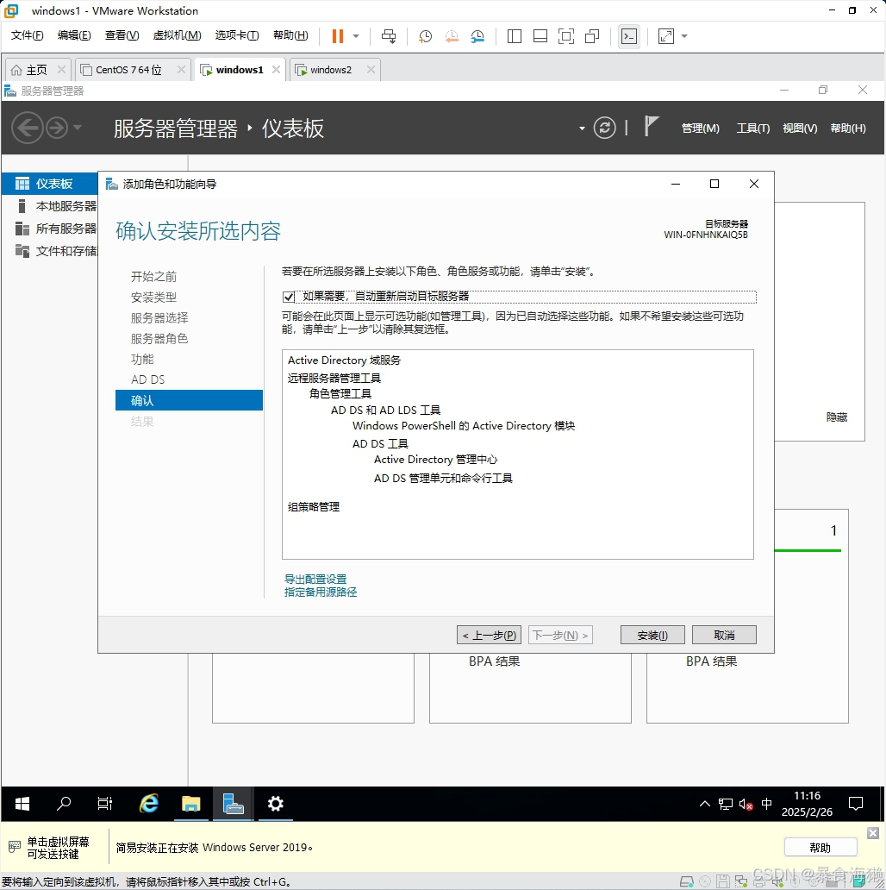
Task: Open Server Manager 帮助(H) menu
Action: tap(848, 128)
